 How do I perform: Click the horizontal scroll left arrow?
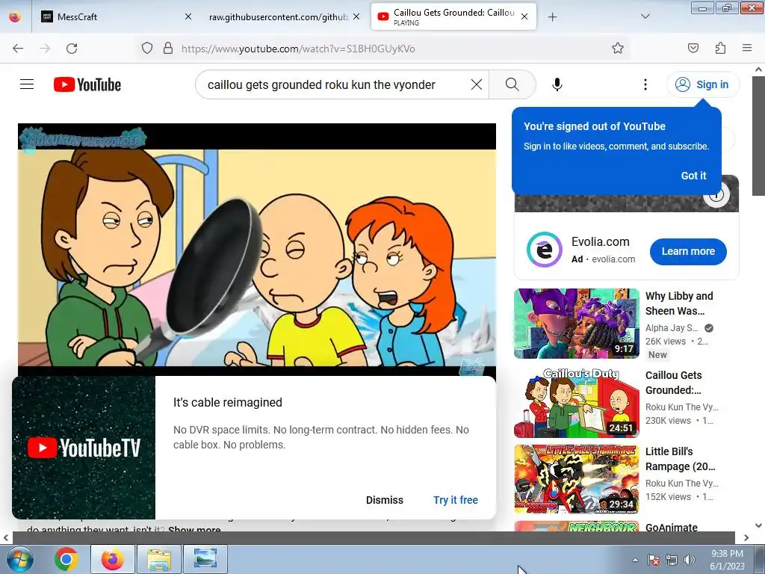point(5,538)
